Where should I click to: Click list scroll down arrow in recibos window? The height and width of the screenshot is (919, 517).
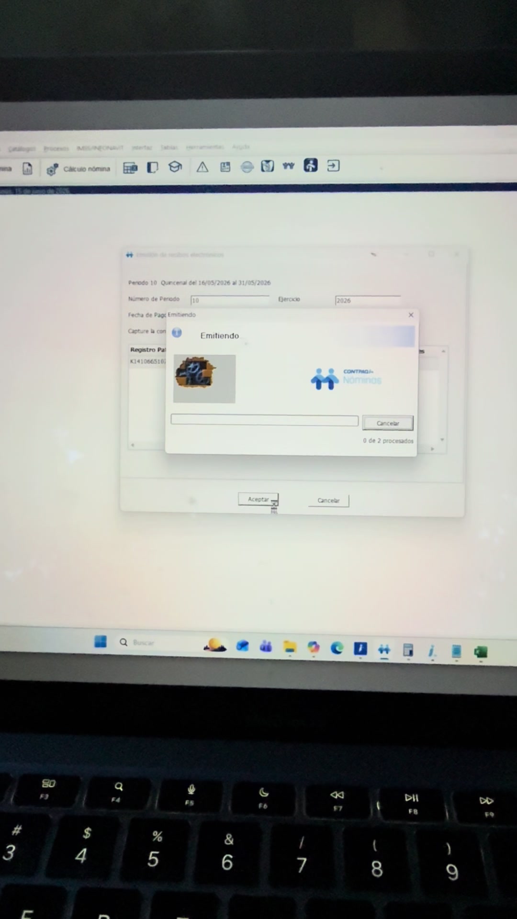point(442,439)
